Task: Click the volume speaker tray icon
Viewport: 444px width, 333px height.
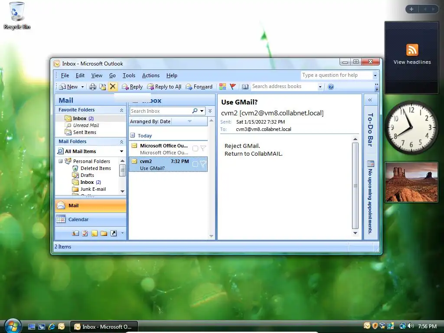Action: click(411, 326)
